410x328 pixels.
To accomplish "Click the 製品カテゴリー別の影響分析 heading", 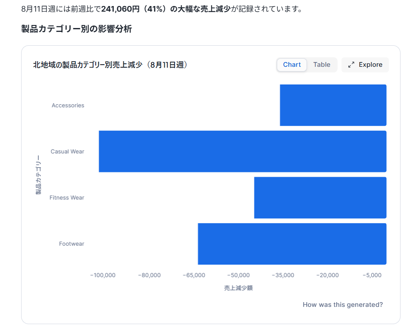I will point(77,29).
